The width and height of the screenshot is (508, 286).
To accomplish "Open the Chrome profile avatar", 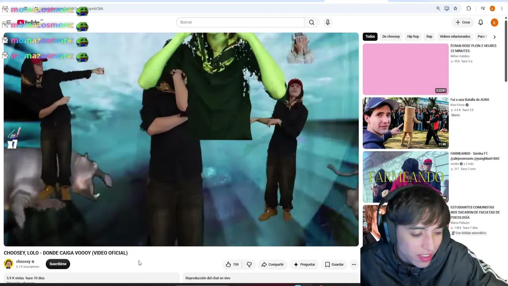I will click(493, 9).
